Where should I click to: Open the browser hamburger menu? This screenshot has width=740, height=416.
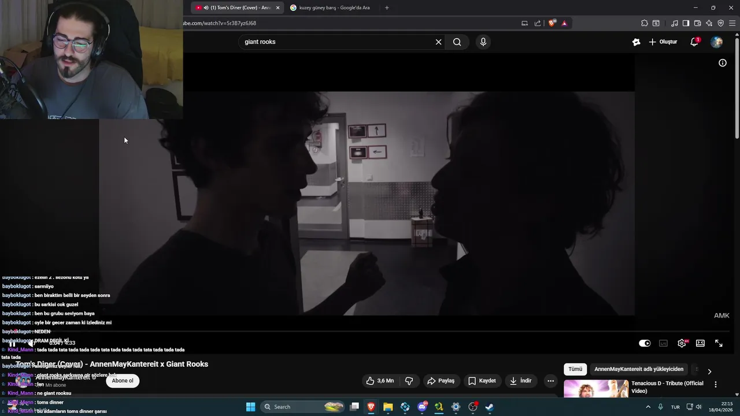pos(732,23)
